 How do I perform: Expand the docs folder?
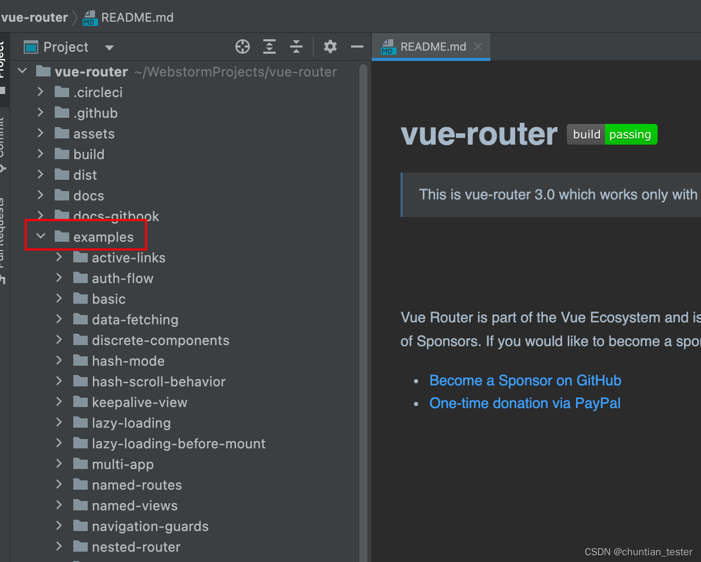(41, 195)
